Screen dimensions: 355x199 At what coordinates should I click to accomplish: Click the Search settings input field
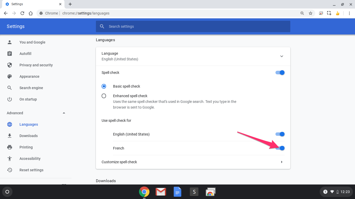click(193, 26)
